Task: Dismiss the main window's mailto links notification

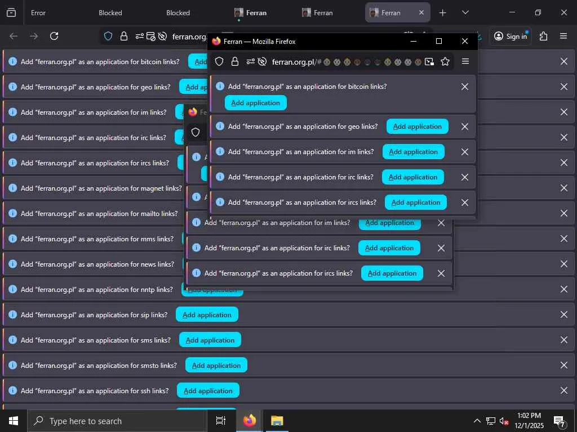Action: (x=563, y=213)
